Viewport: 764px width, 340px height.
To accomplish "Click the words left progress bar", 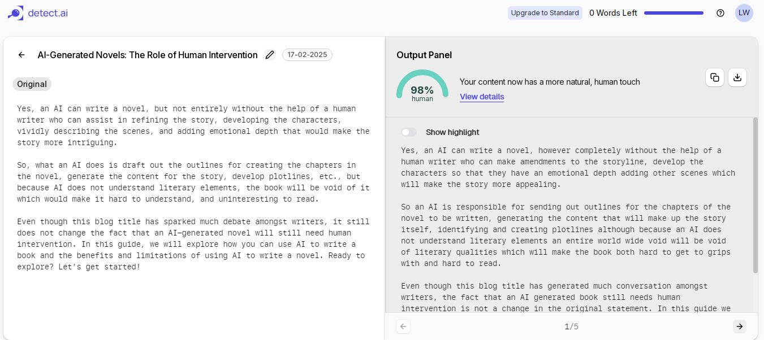I will click(674, 13).
